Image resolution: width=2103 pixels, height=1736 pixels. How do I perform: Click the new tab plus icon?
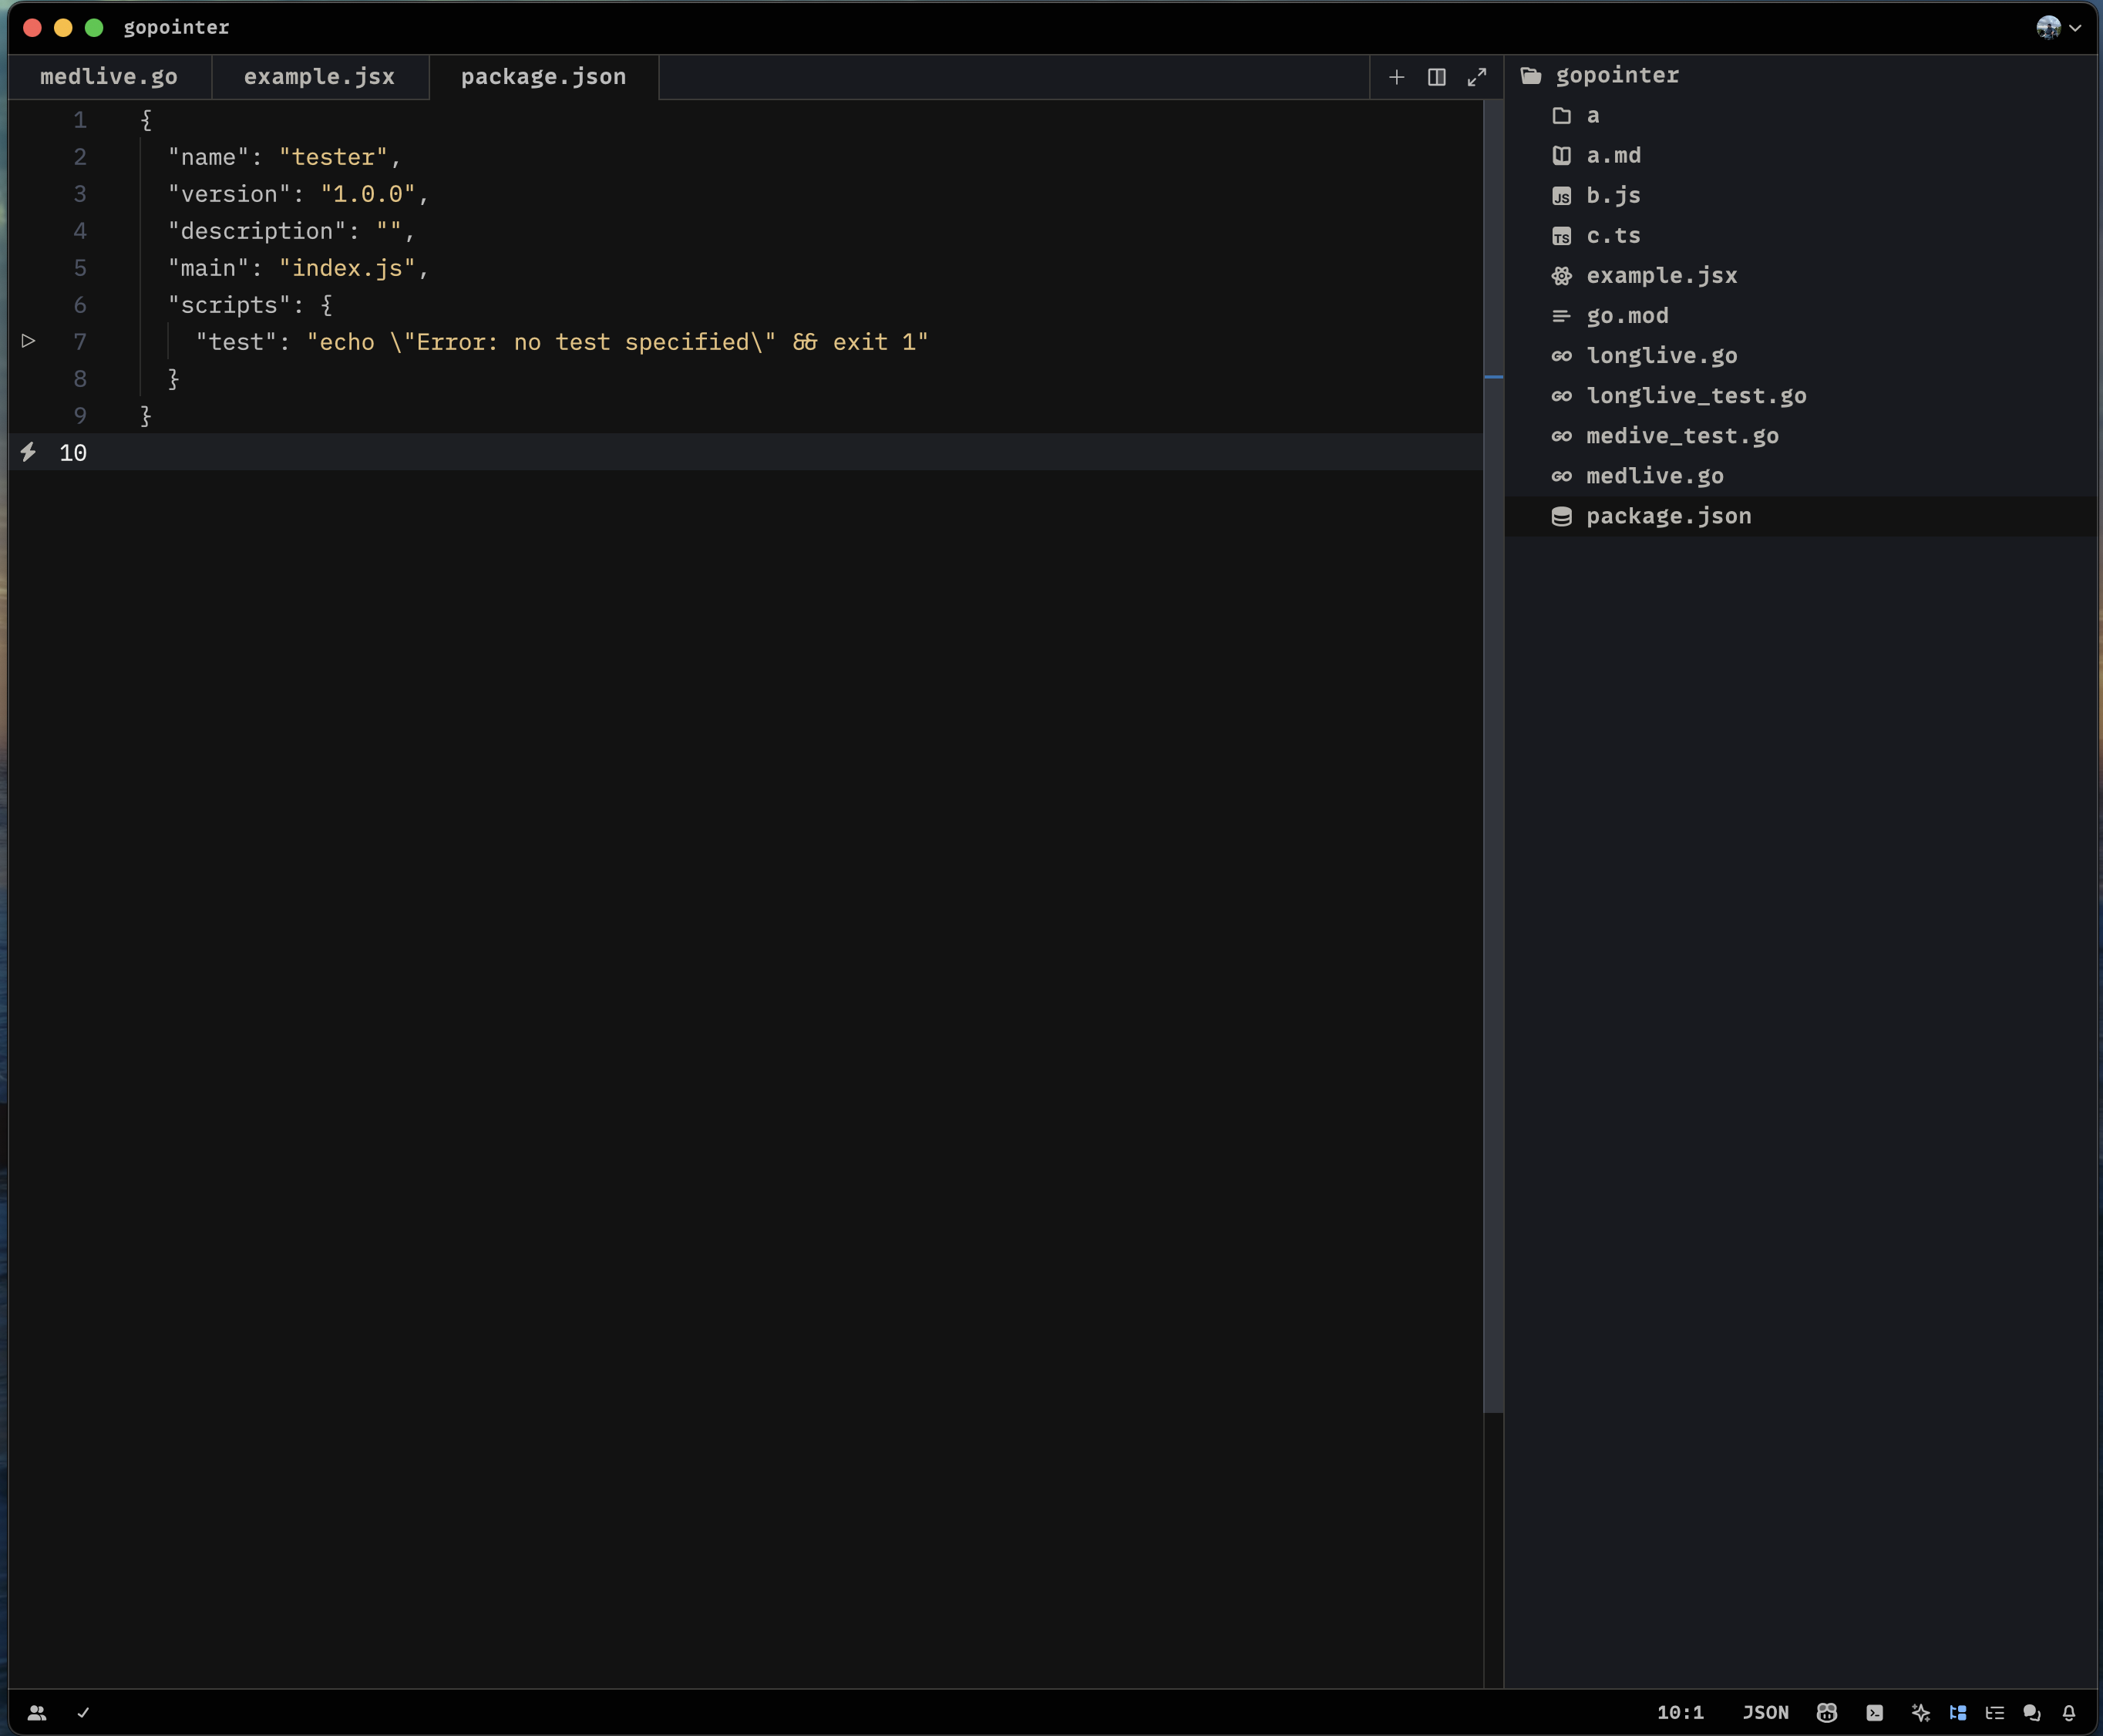click(1396, 77)
